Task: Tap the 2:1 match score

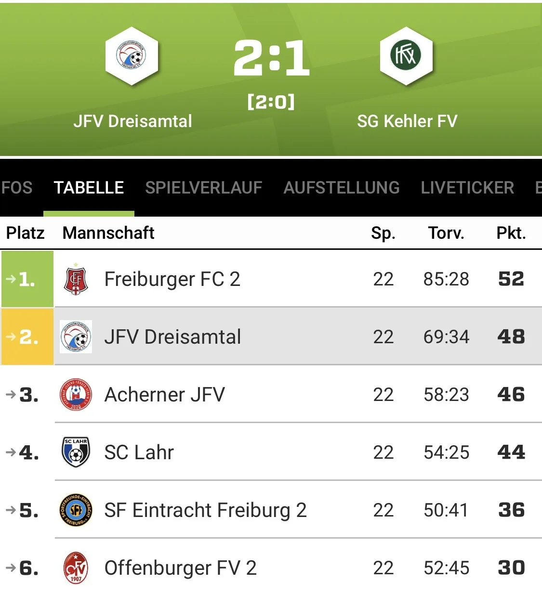Action: [x=271, y=58]
